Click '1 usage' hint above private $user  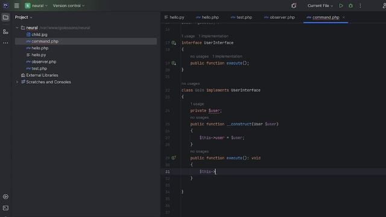point(197,104)
